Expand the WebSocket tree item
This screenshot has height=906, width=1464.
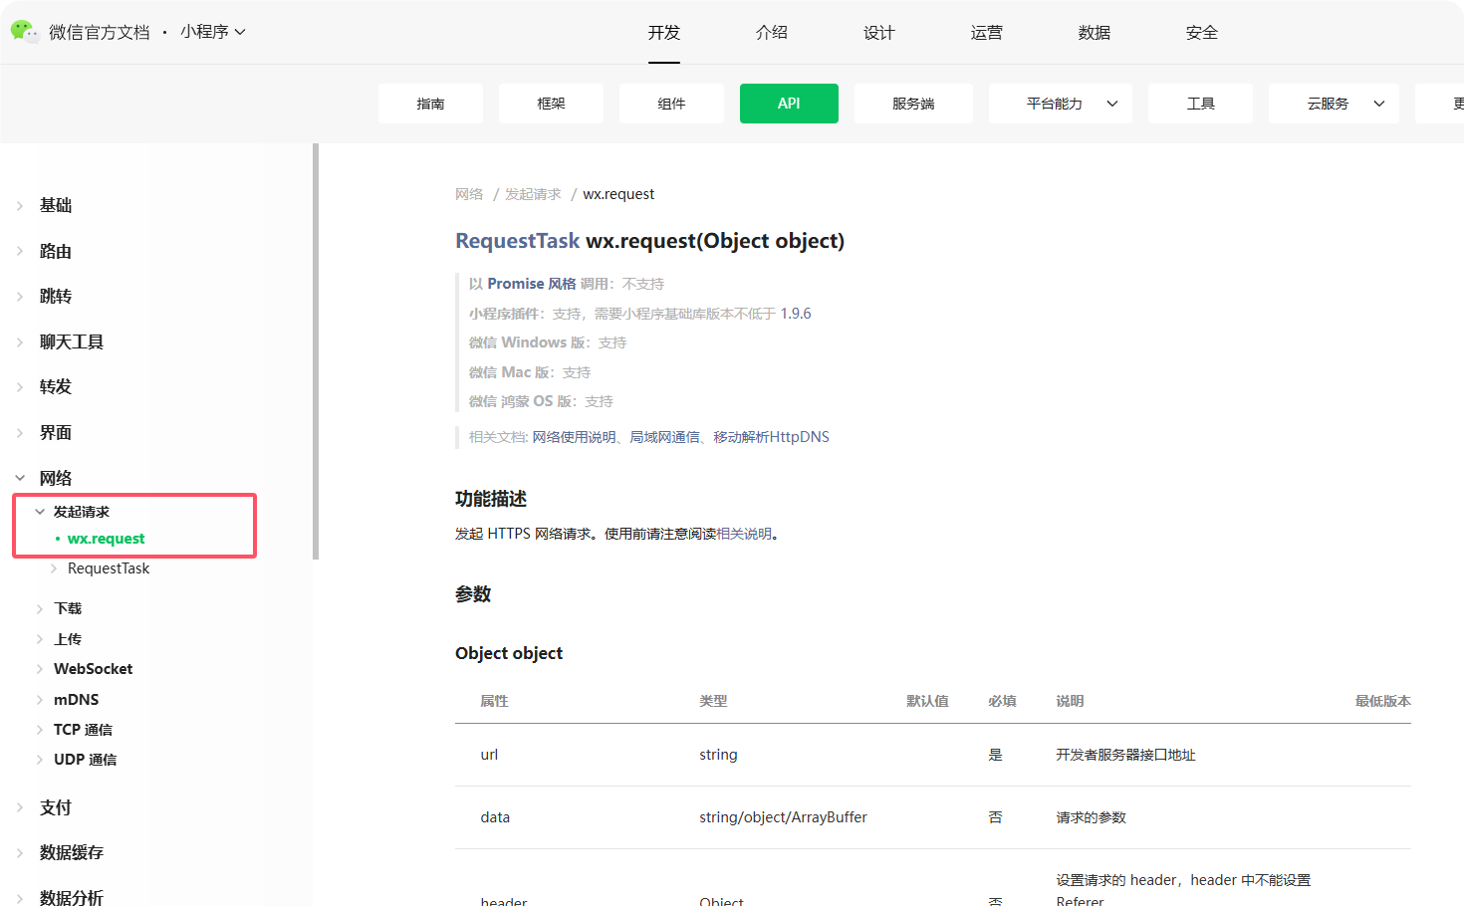pos(94,668)
